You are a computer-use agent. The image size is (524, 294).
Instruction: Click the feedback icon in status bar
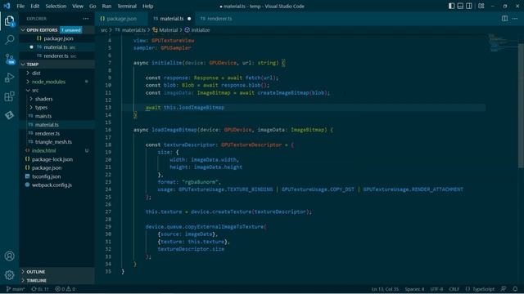[x=504, y=289]
